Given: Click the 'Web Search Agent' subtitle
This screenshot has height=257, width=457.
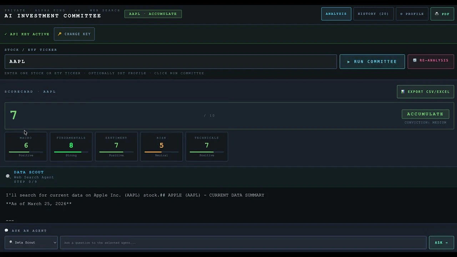Looking at the screenshot, I should click(x=34, y=177).
